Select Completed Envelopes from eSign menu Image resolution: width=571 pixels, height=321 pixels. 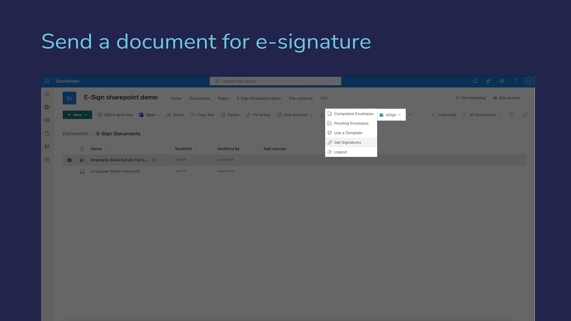click(351, 114)
